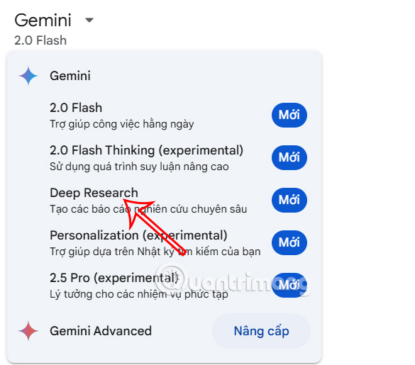Click the Gemini Advanced label
This screenshot has width=415, height=365.
[x=101, y=331]
